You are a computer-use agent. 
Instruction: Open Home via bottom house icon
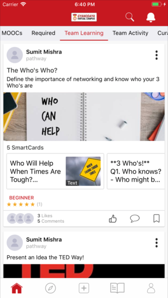point(17,288)
